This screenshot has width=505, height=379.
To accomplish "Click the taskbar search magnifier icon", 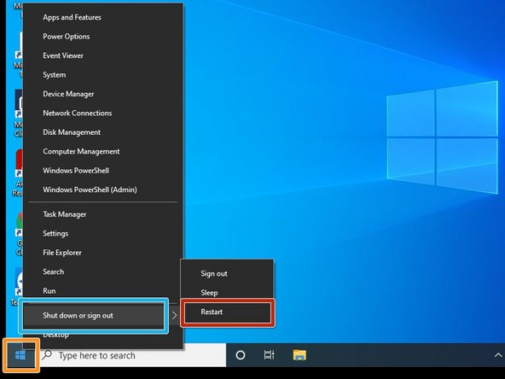I will tap(48, 355).
